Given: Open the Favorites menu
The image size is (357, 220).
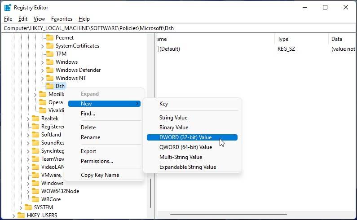Looking at the screenshot, I should [x=62, y=19].
